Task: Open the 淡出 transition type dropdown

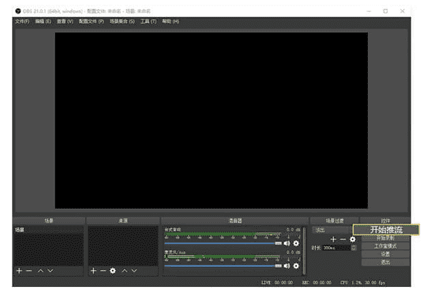Action: tap(332, 230)
